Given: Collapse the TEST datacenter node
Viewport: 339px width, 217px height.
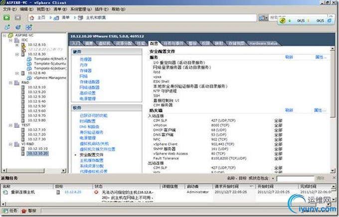Looking at the screenshot, I should coord(10,125).
